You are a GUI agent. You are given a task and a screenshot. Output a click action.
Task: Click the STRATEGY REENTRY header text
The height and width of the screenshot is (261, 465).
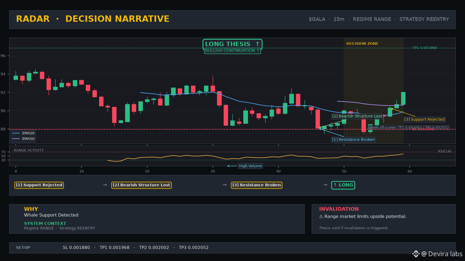(x=424, y=19)
